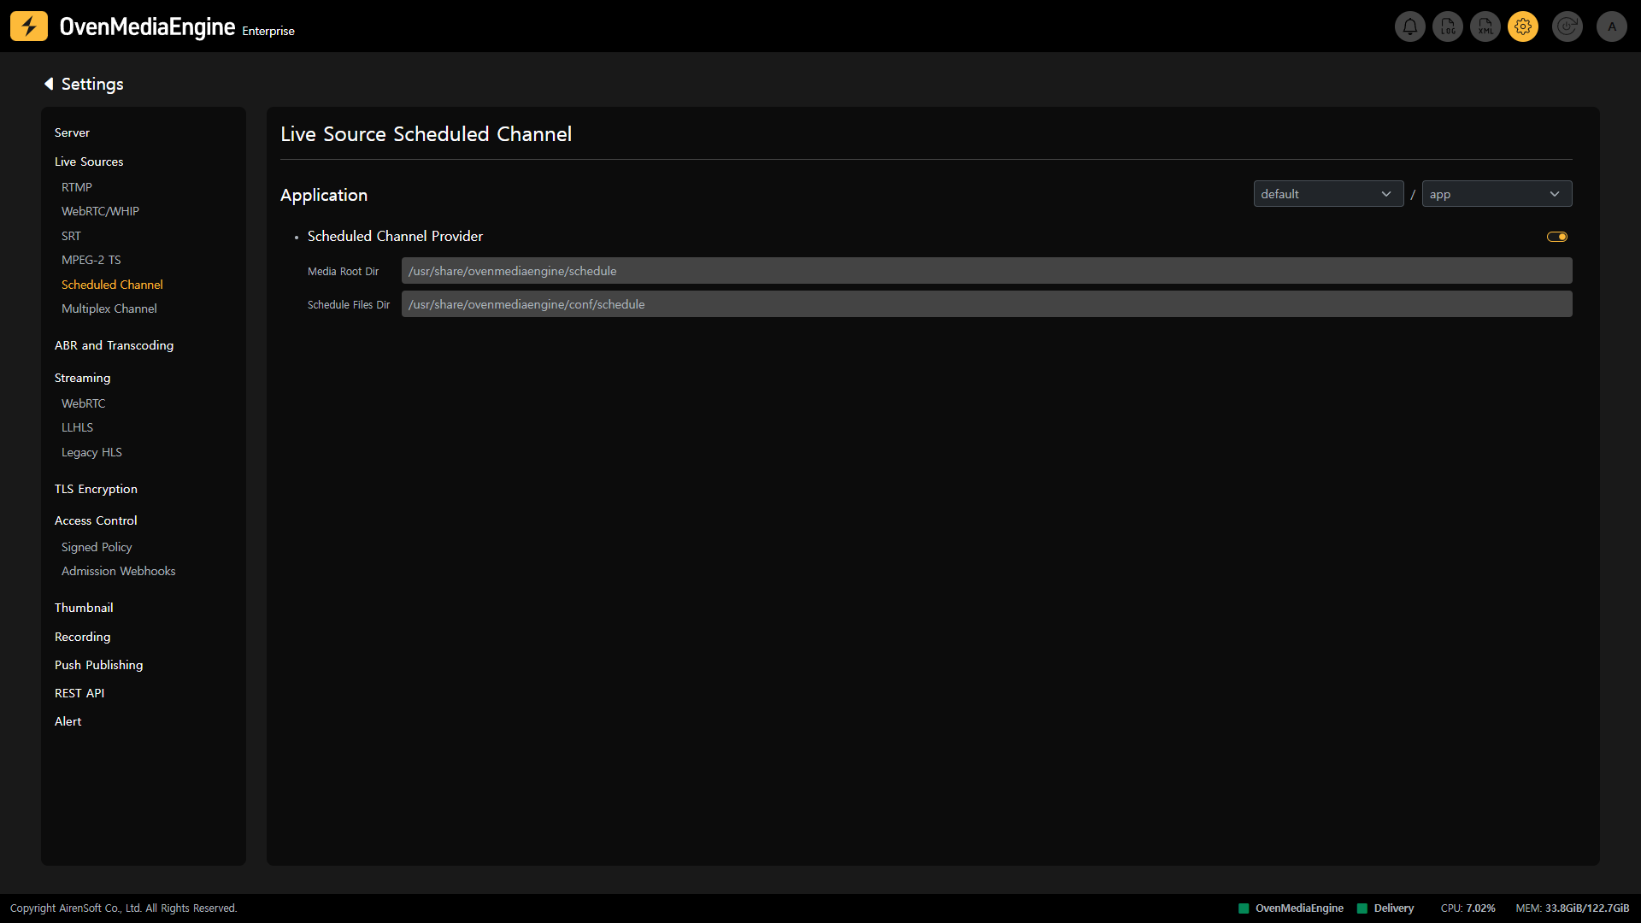Expand the 'app' application dropdown
This screenshot has height=923, width=1641.
pos(1497,194)
